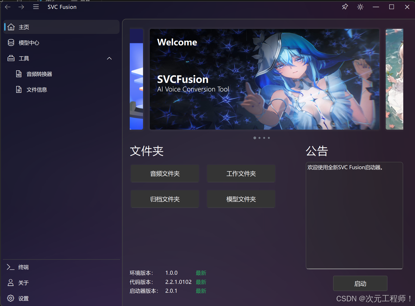Open the 音频文件夹 audio folder

coord(165,174)
